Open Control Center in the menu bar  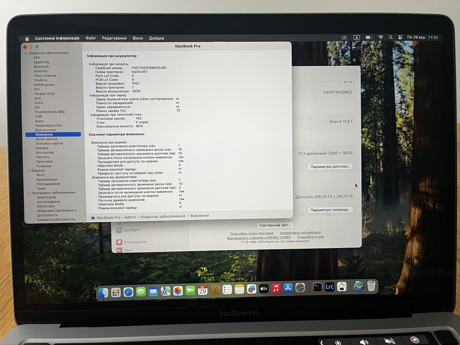tap(400, 37)
